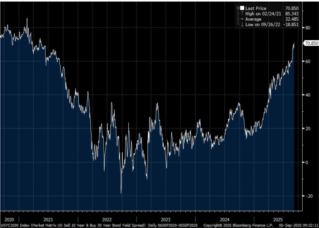
Task: Select the Last Price legend label
Action: [x=256, y=8]
